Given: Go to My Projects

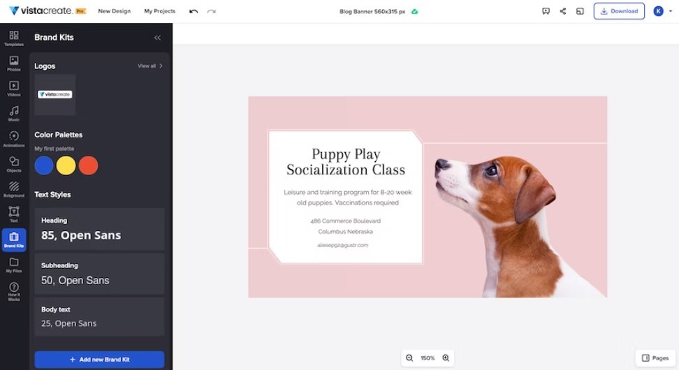Looking at the screenshot, I should pyautogui.click(x=160, y=11).
